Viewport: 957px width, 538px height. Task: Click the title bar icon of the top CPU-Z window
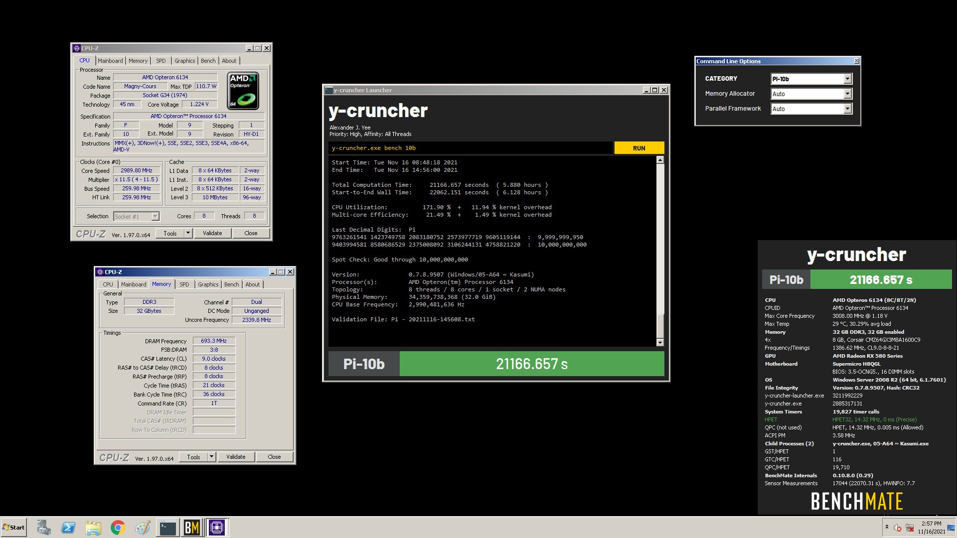click(77, 48)
